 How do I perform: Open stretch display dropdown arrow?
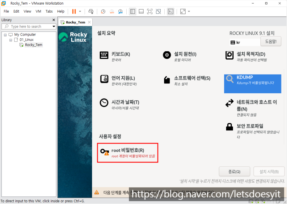pos(189,11)
